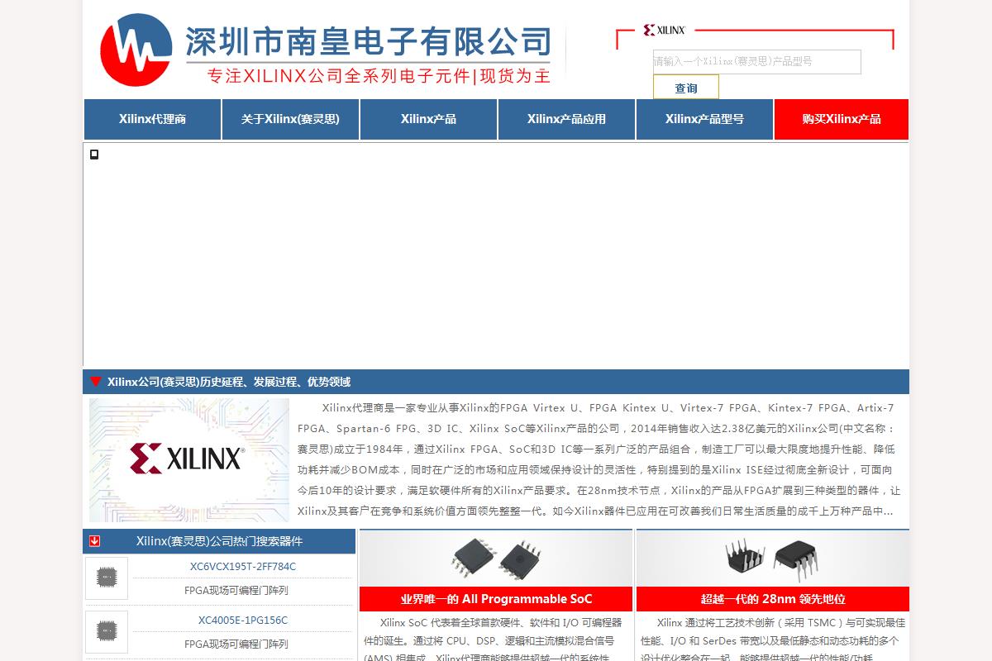992x661 pixels.
Task: Click FPGA现场可编程门阵列 under XC6VCX195T-2FF784C
Action: (x=236, y=591)
